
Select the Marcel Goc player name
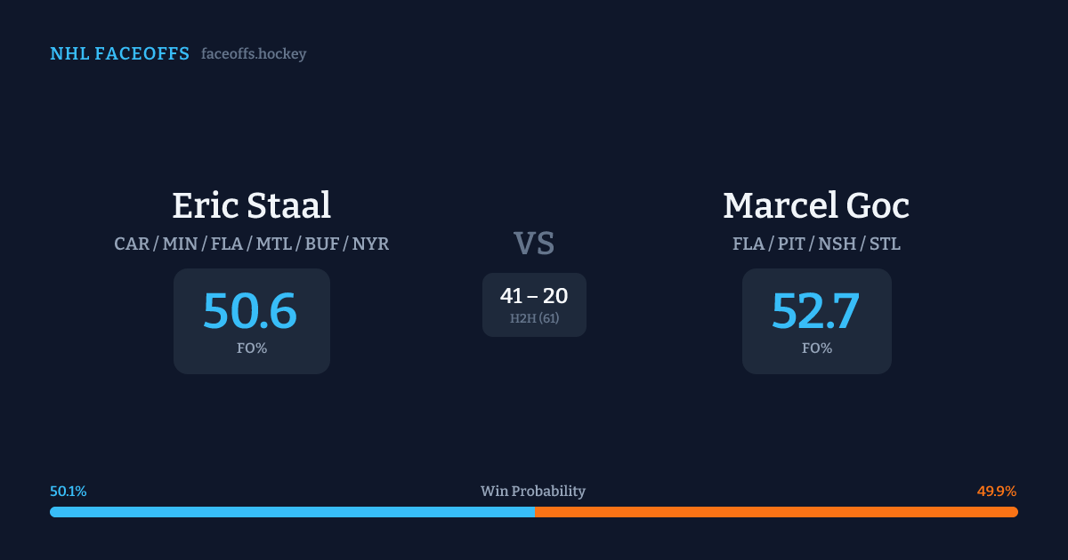(816, 205)
